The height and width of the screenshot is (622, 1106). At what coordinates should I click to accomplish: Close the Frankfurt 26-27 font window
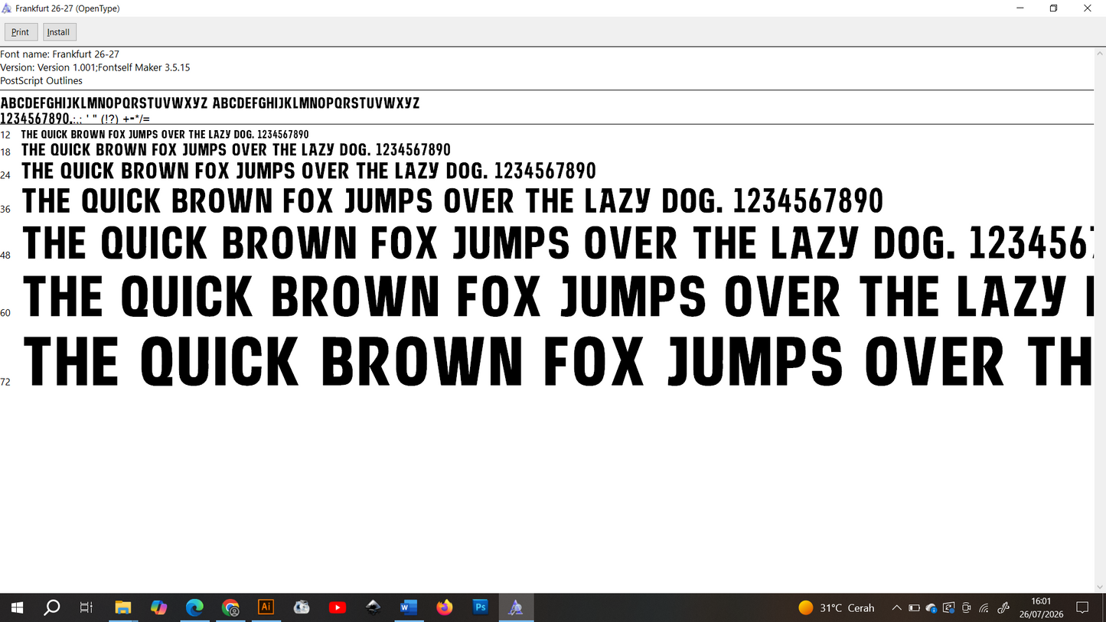coord(1088,8)
